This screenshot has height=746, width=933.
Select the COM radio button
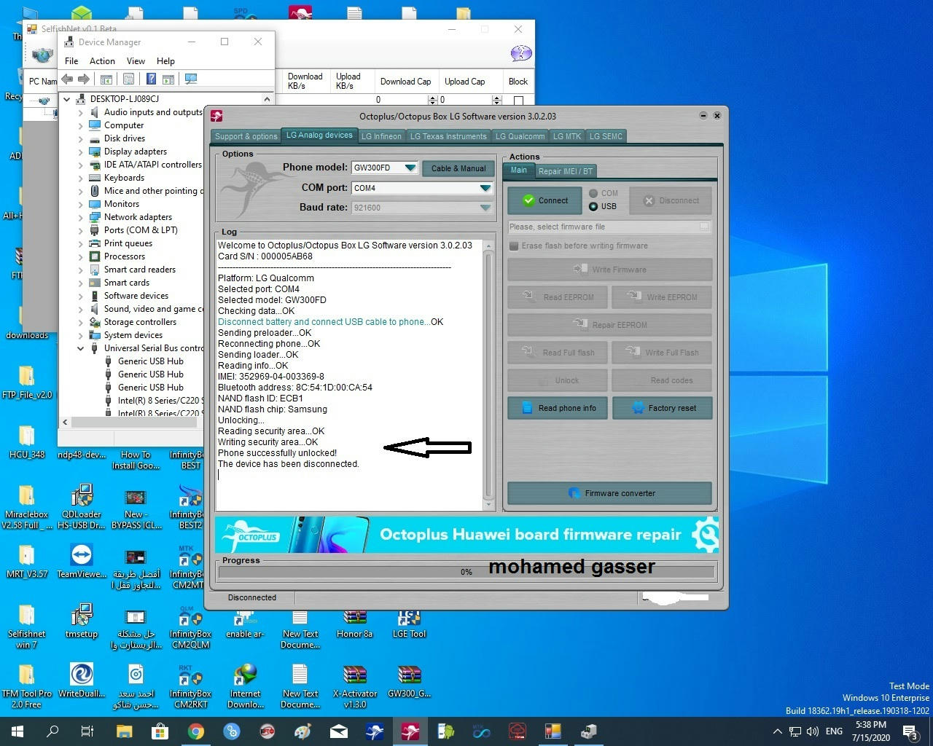click(593, 193)
